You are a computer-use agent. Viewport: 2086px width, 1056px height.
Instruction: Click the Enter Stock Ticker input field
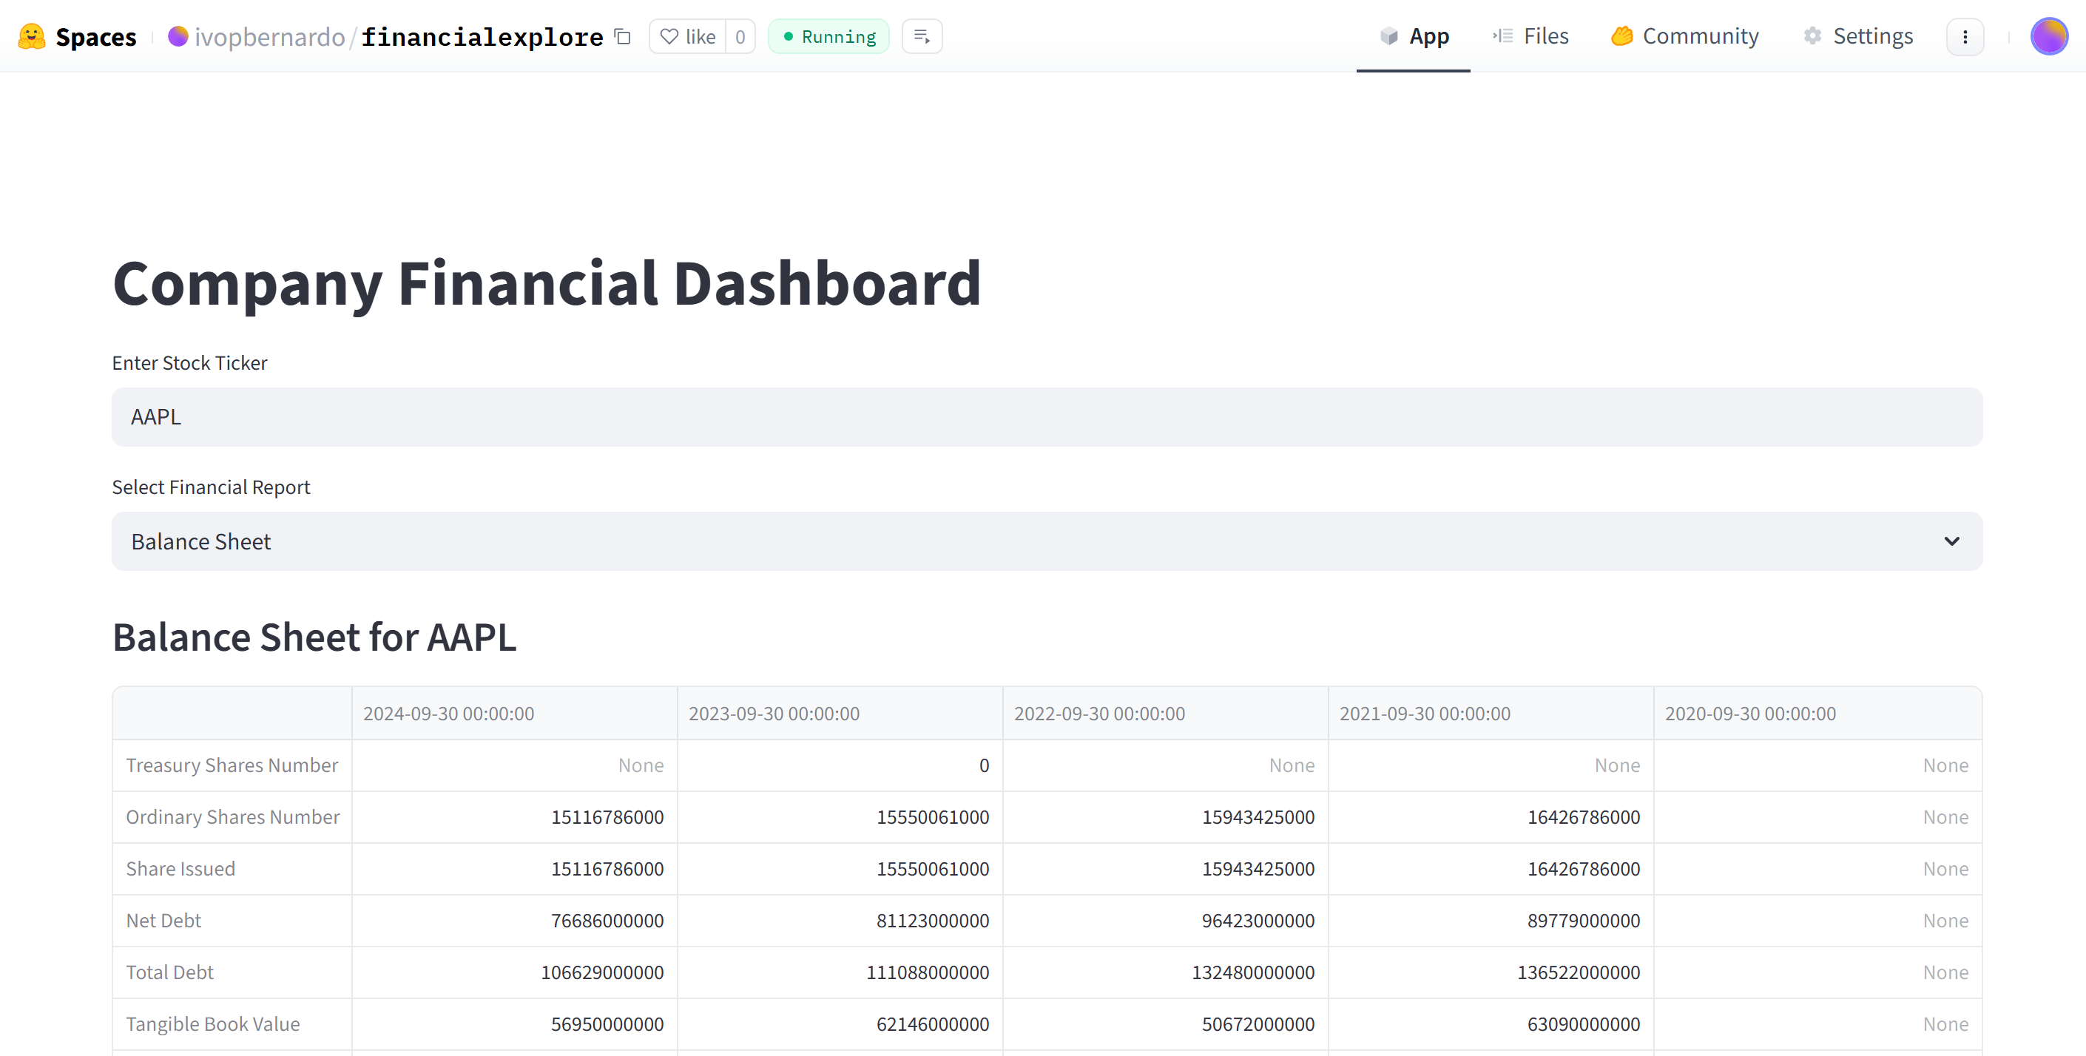click(x=1046, y=417)
